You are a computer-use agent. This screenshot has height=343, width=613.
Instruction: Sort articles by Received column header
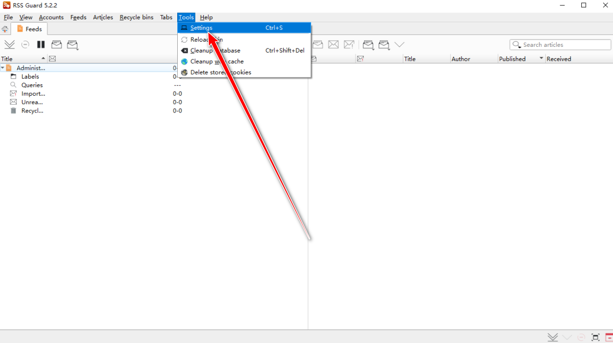[579, 59]
